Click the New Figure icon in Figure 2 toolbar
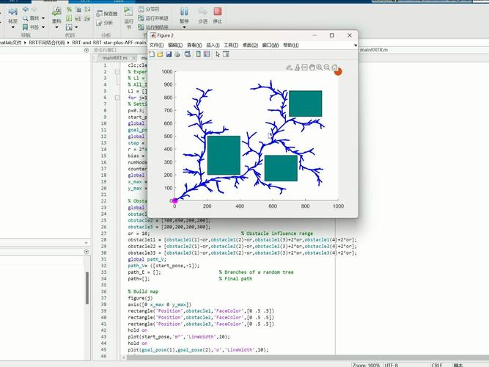The height and width of the screenshot is (367, 489). [152, 54]
